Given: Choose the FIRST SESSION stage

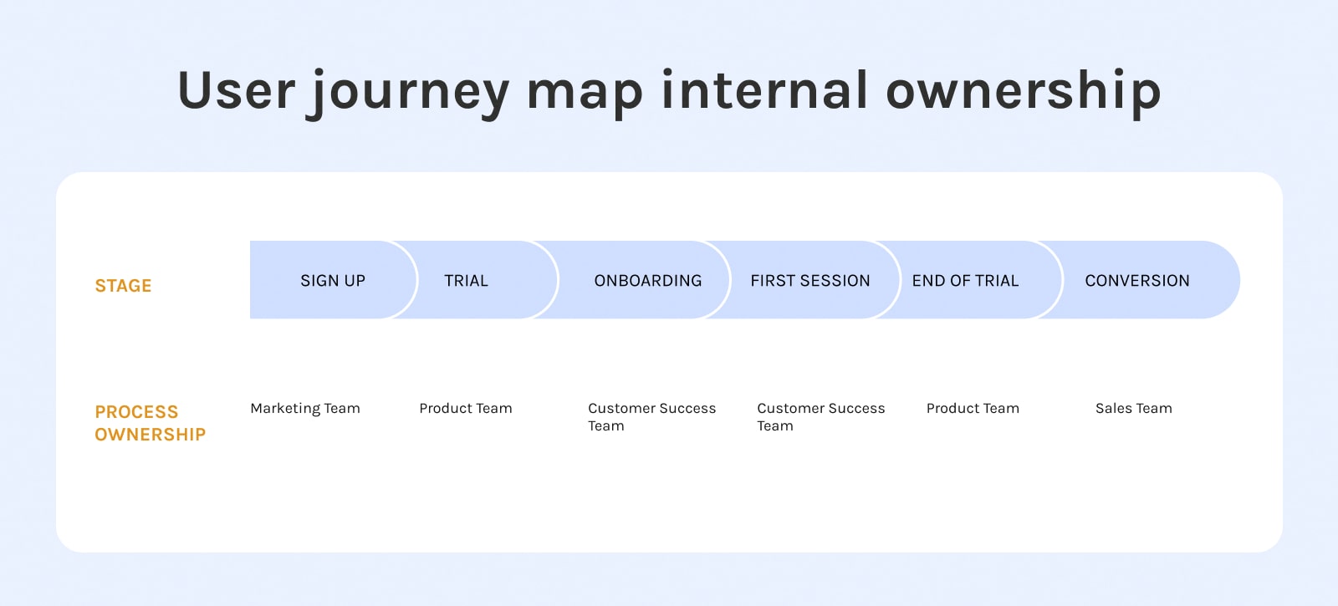Looking at the screenshot, I should coord(810,281).
